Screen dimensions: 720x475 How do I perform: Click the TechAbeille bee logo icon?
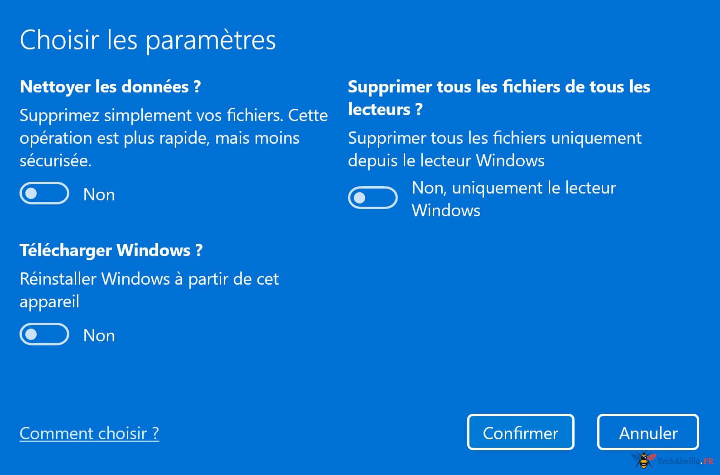pyautogui.click(x=643, y=460)
